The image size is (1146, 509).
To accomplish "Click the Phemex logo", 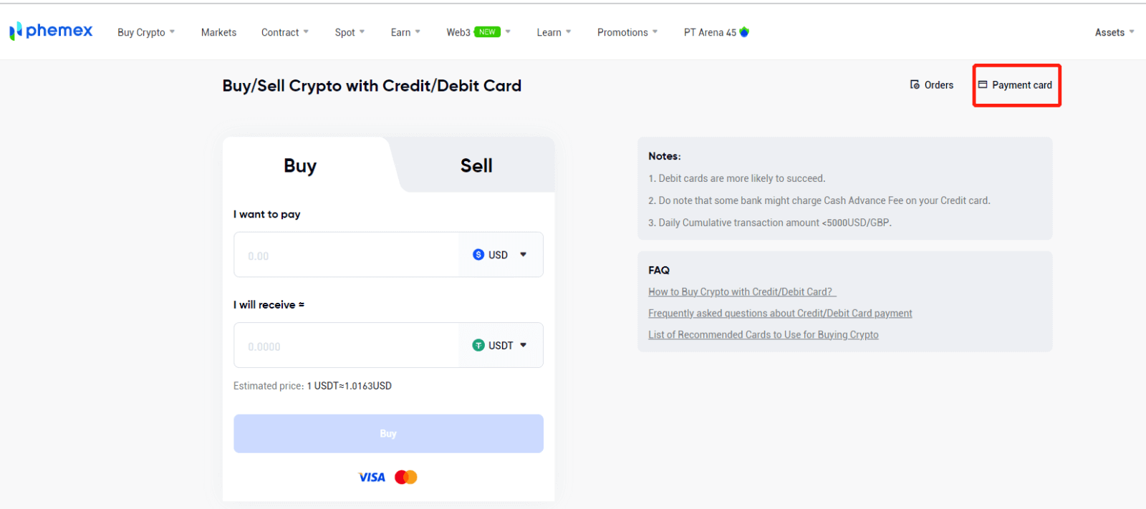I will click(x=50, y=30).
